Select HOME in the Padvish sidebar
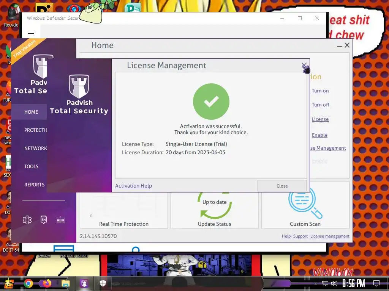The height and width of the screenshot is (291, 389). [x=31, y=112]
